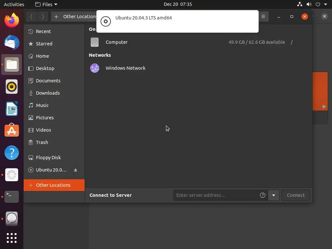The width and height of the screenshot is (332, 249).
Task: Open the power icon in system menu
Action: 318,4
